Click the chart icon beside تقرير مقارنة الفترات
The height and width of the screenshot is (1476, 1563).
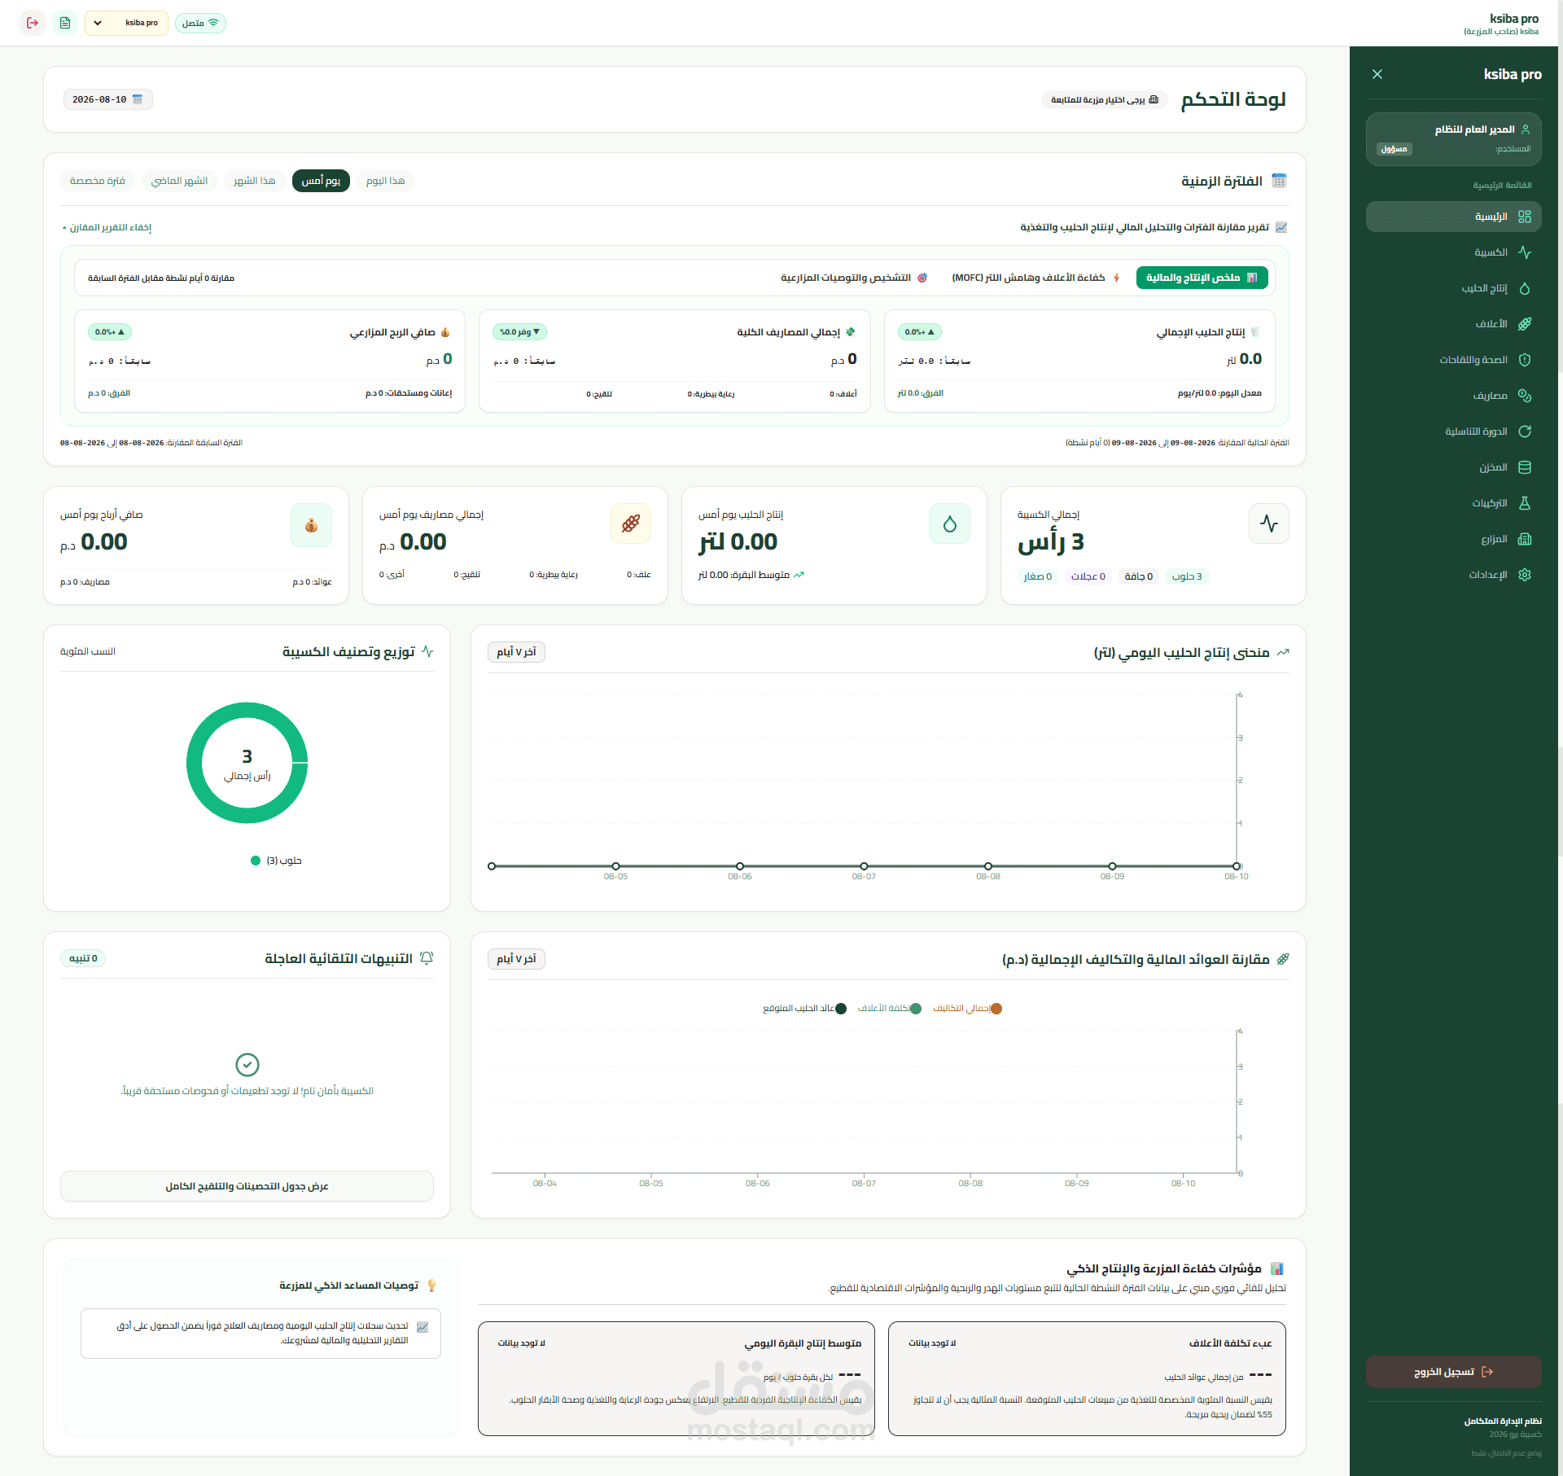[x=1281, y=227]
